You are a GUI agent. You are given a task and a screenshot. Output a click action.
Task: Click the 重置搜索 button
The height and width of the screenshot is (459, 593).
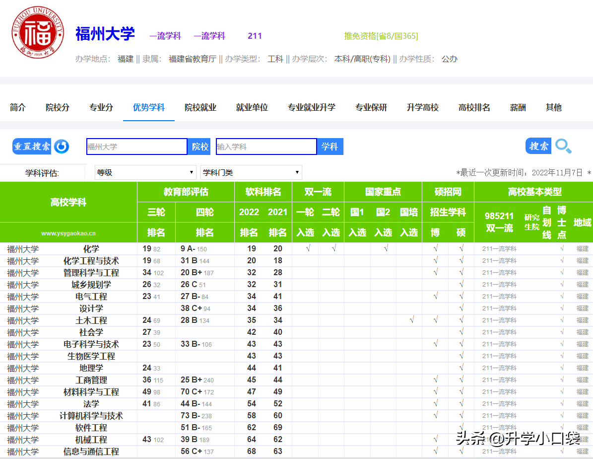tap(32, 146)
